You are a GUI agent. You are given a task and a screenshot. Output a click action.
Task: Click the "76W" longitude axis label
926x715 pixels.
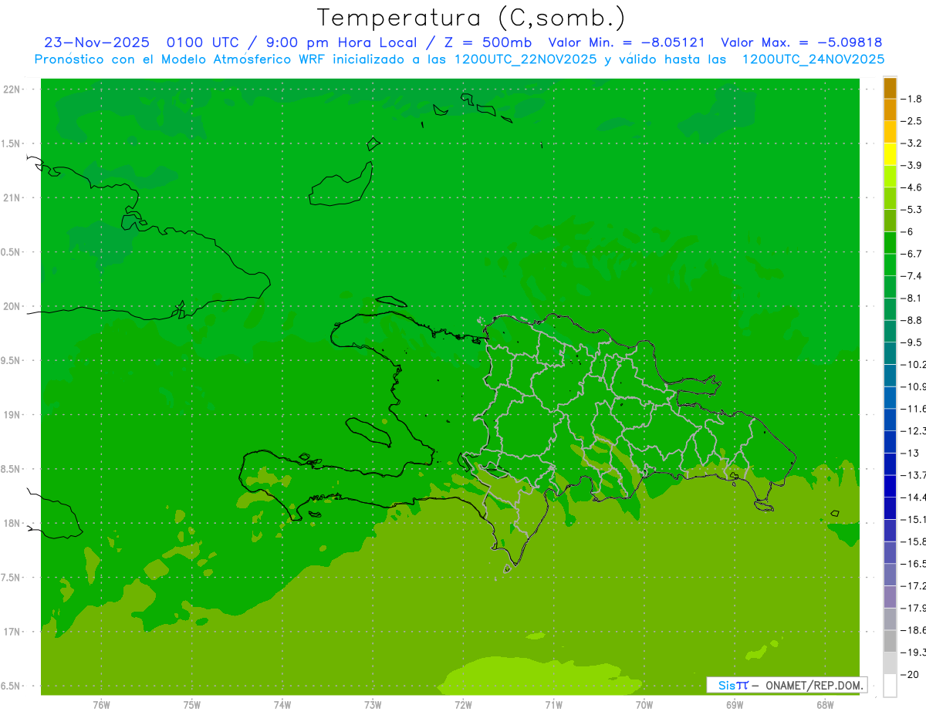click(101, 705)
